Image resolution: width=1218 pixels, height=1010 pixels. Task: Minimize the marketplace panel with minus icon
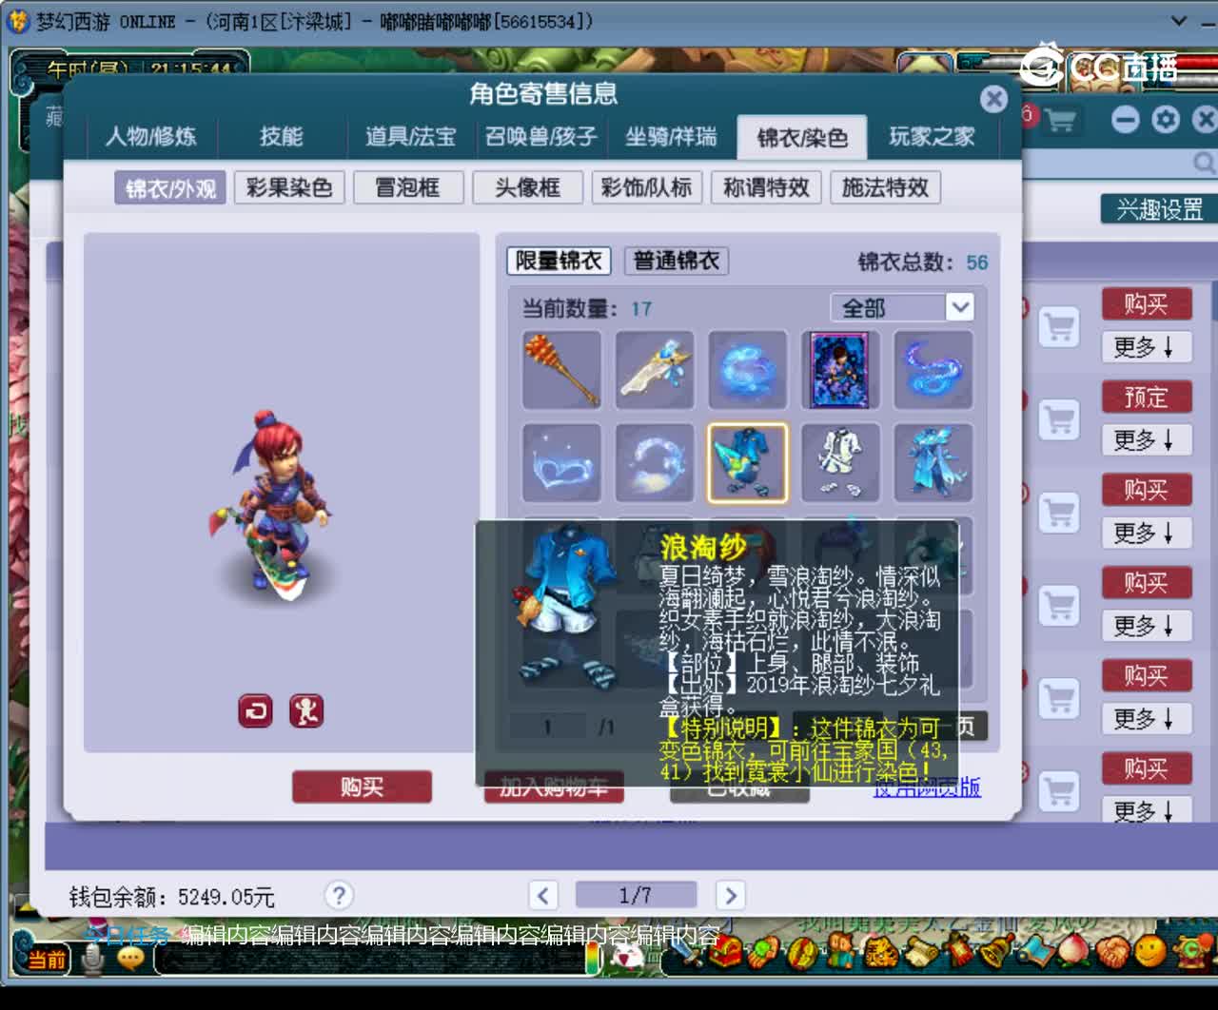[1125, 120]
